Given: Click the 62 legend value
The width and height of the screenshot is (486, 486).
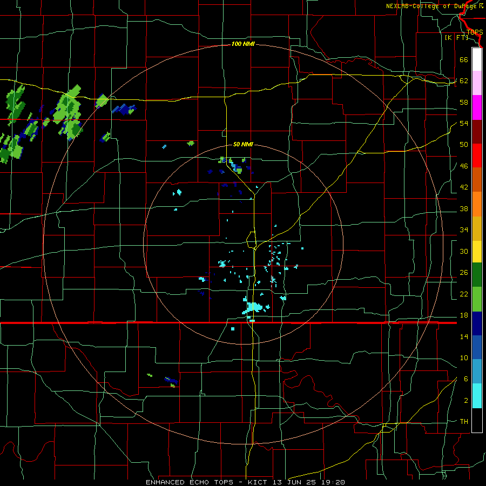Looking at the screenshot, I should tap(464, 80).
